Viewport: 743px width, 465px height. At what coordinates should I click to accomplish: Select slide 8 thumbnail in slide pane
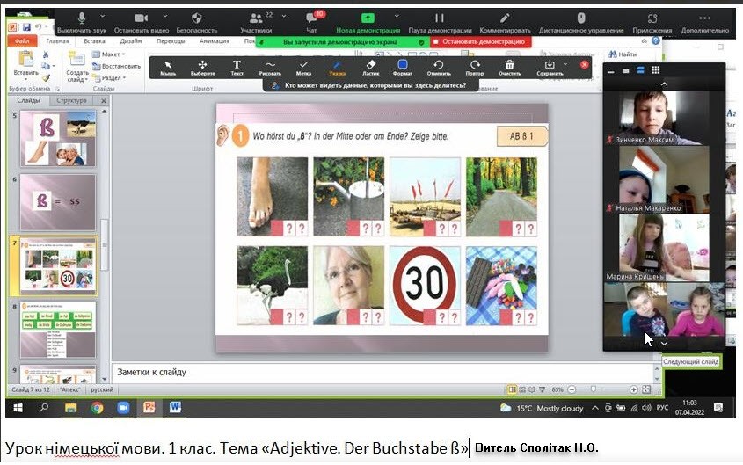57,329
